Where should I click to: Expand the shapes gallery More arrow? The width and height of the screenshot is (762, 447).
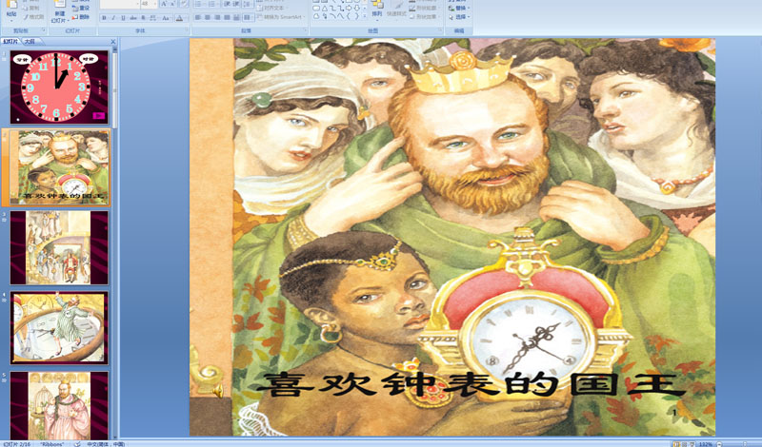pos(365,15)
